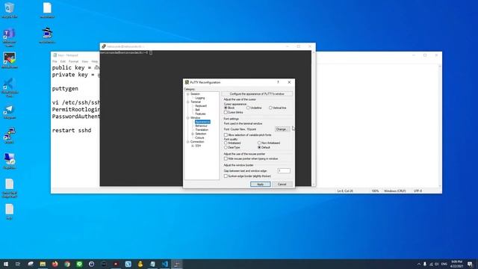Image resolution: width=478 pixels, height=269 pixels.
Task: Click the help question mark in PuTTY dialog
Action: coord(278,82)
